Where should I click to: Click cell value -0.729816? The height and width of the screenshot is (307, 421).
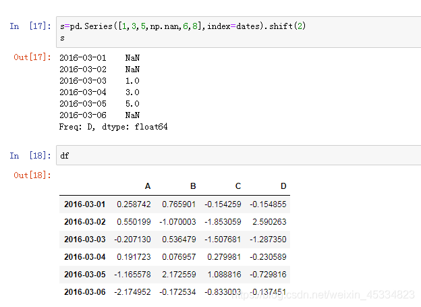tap(268, 275)
